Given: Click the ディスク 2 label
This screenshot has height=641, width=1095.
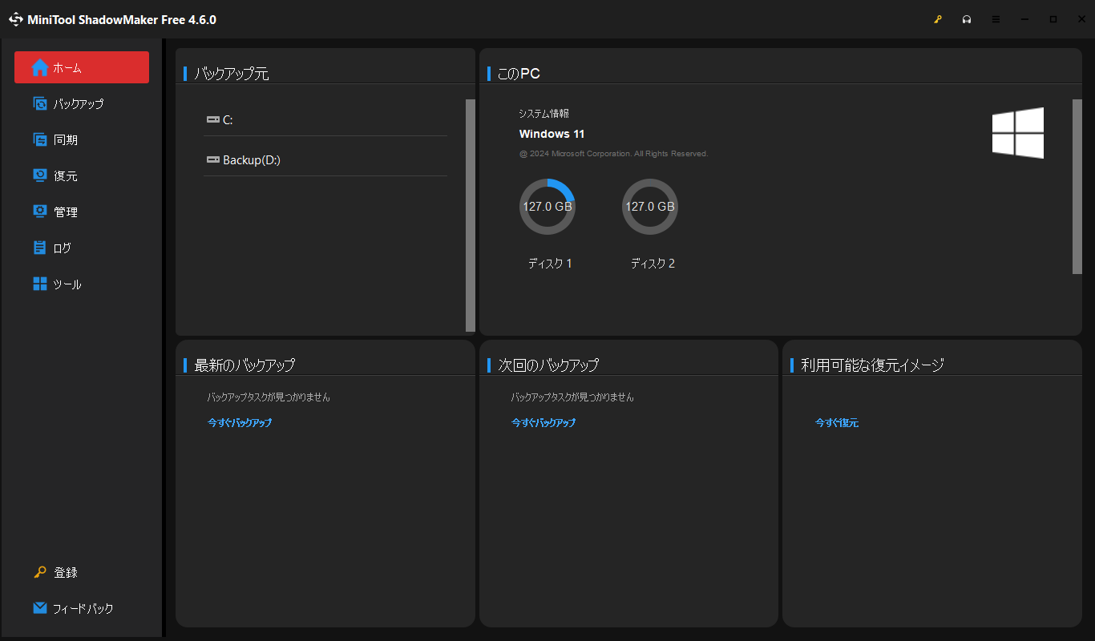Looking at the screenshot, I should coord(653,264).
